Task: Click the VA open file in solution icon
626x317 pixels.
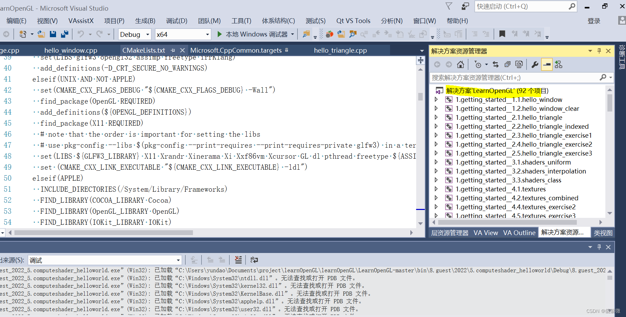Action: pyautogui.click(x=341, y=34)
